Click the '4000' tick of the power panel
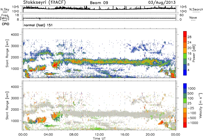This screenshot has height=140, width=203. point(15,35)
